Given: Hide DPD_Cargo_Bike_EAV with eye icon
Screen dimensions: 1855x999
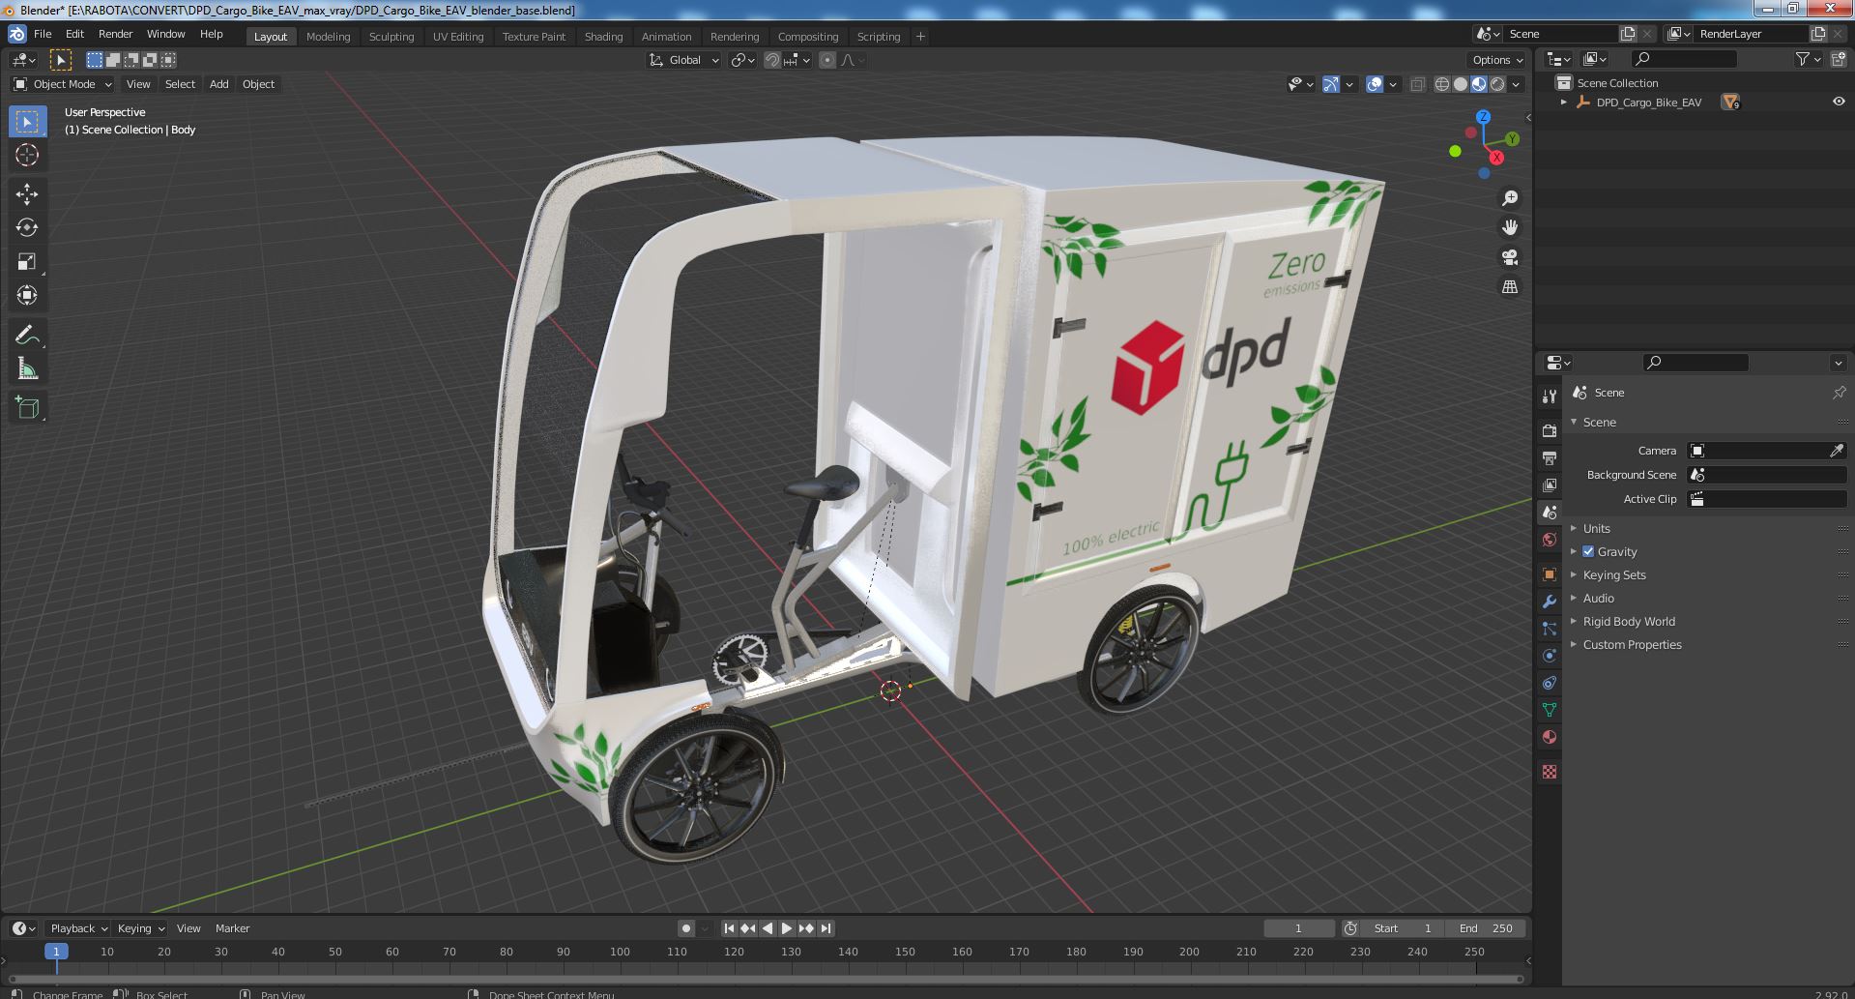Looking at the screenshot, I should 1839,102.
